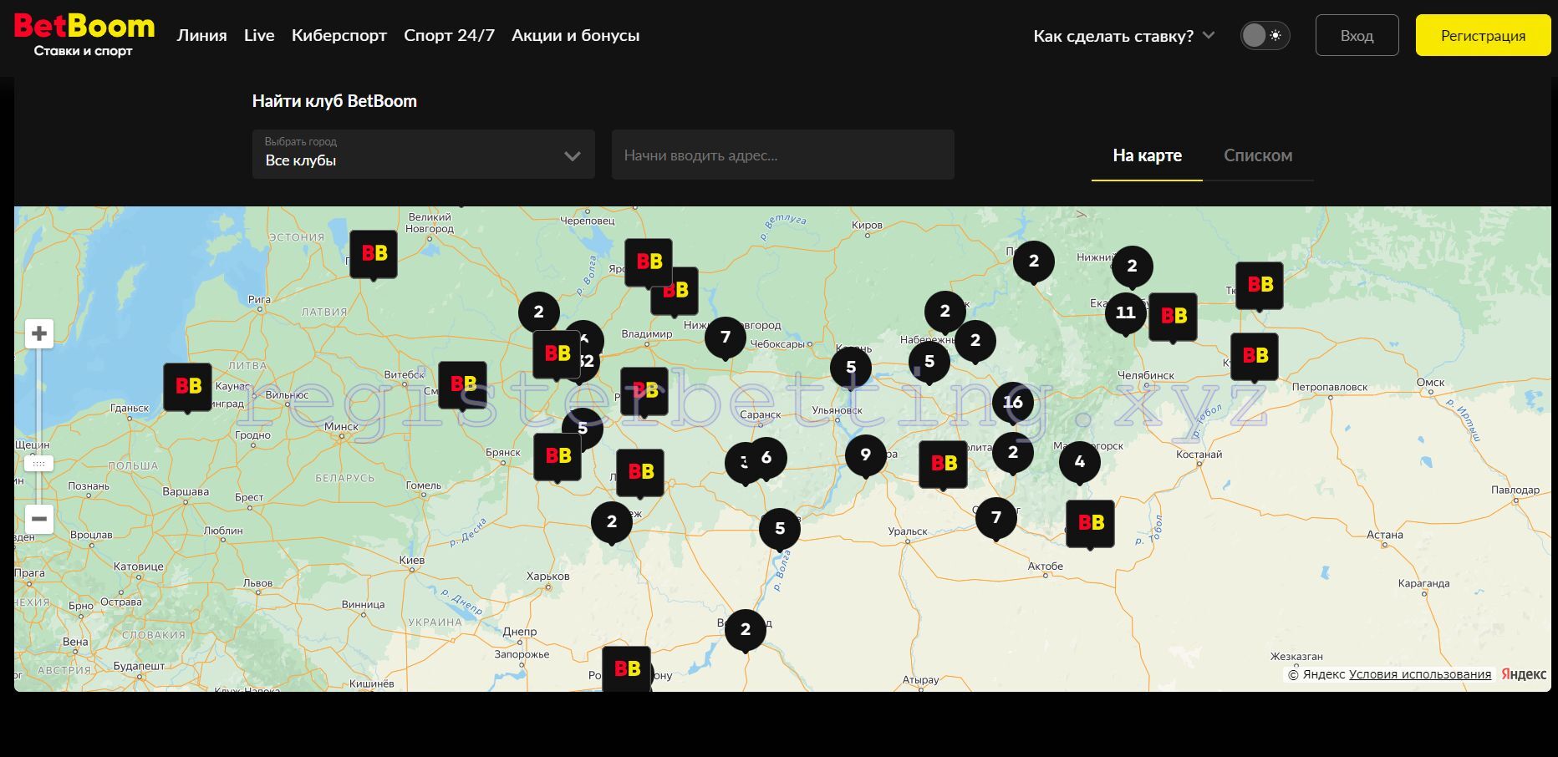This screenshot has height=757, width=1558.
Task: Open the 'Выбрать город' city dropdown
Action: [x=423, y=154]
